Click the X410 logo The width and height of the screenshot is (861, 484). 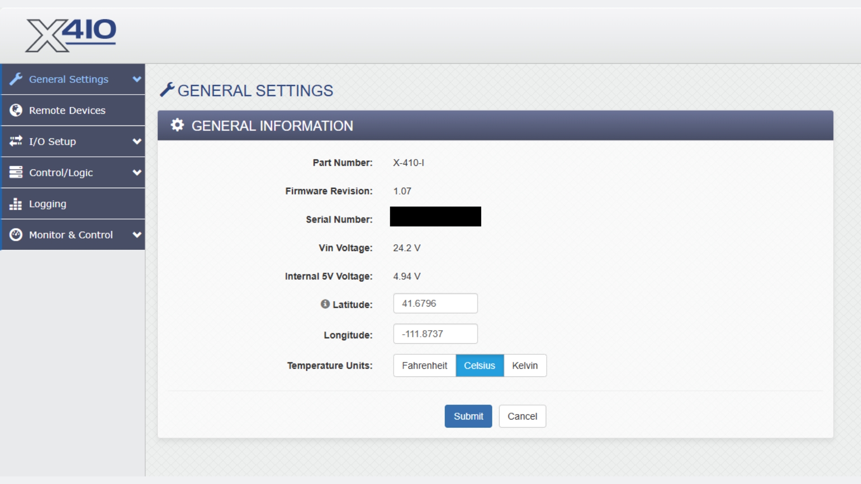(70, 35)
